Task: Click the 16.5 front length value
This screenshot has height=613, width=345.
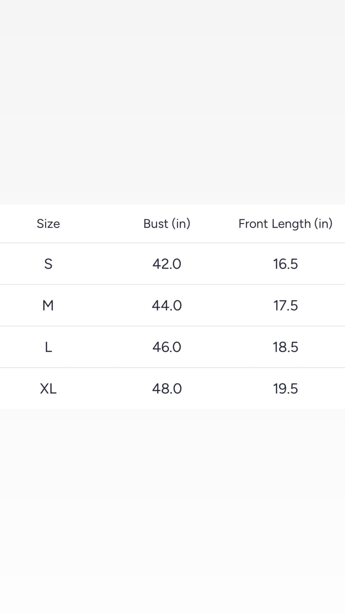Action: tap(285, 264)
